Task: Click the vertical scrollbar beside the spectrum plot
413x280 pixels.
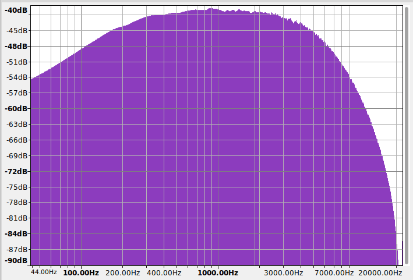Action: pos(407,135)
